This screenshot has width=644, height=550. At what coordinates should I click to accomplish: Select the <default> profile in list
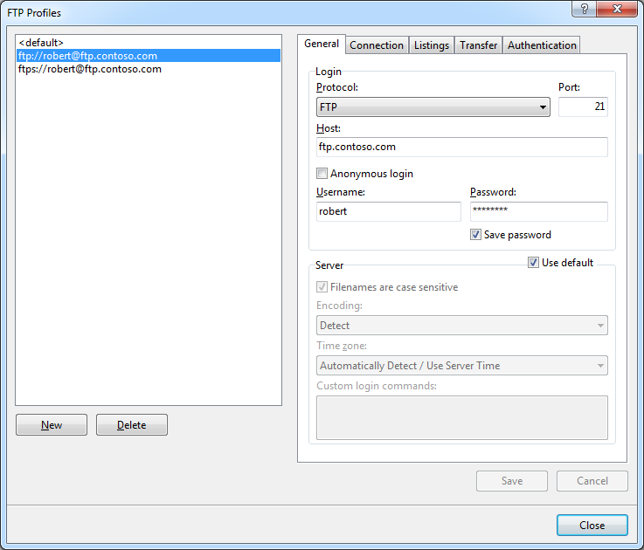41,42
